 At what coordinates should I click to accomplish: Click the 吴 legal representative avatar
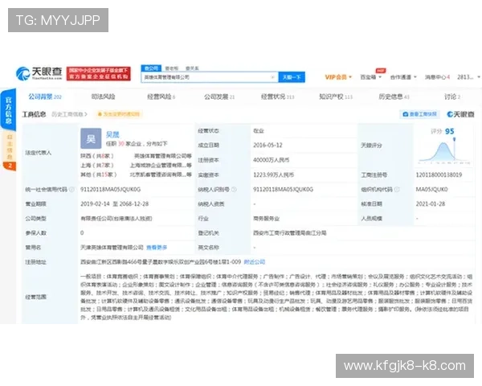[x=91, y=138]
